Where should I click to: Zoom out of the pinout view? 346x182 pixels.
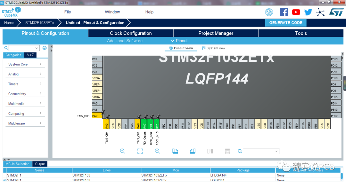tap(157, 151)
